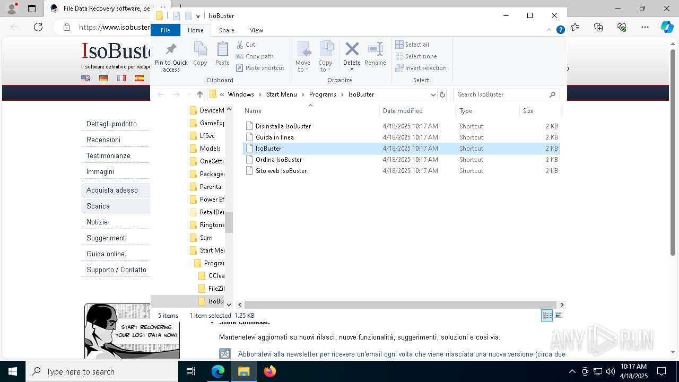The width and height of the screenshot is (679, 382).
Task: Switch to the Home ribbon tab
Action: (x=195, y=30)
